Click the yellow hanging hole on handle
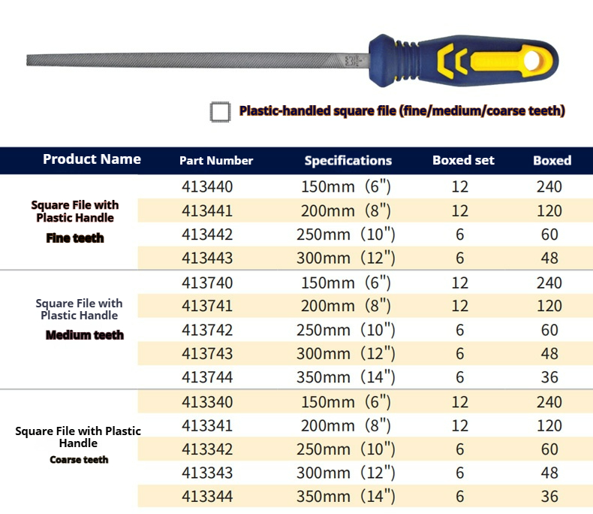 (x=537, y=58)
